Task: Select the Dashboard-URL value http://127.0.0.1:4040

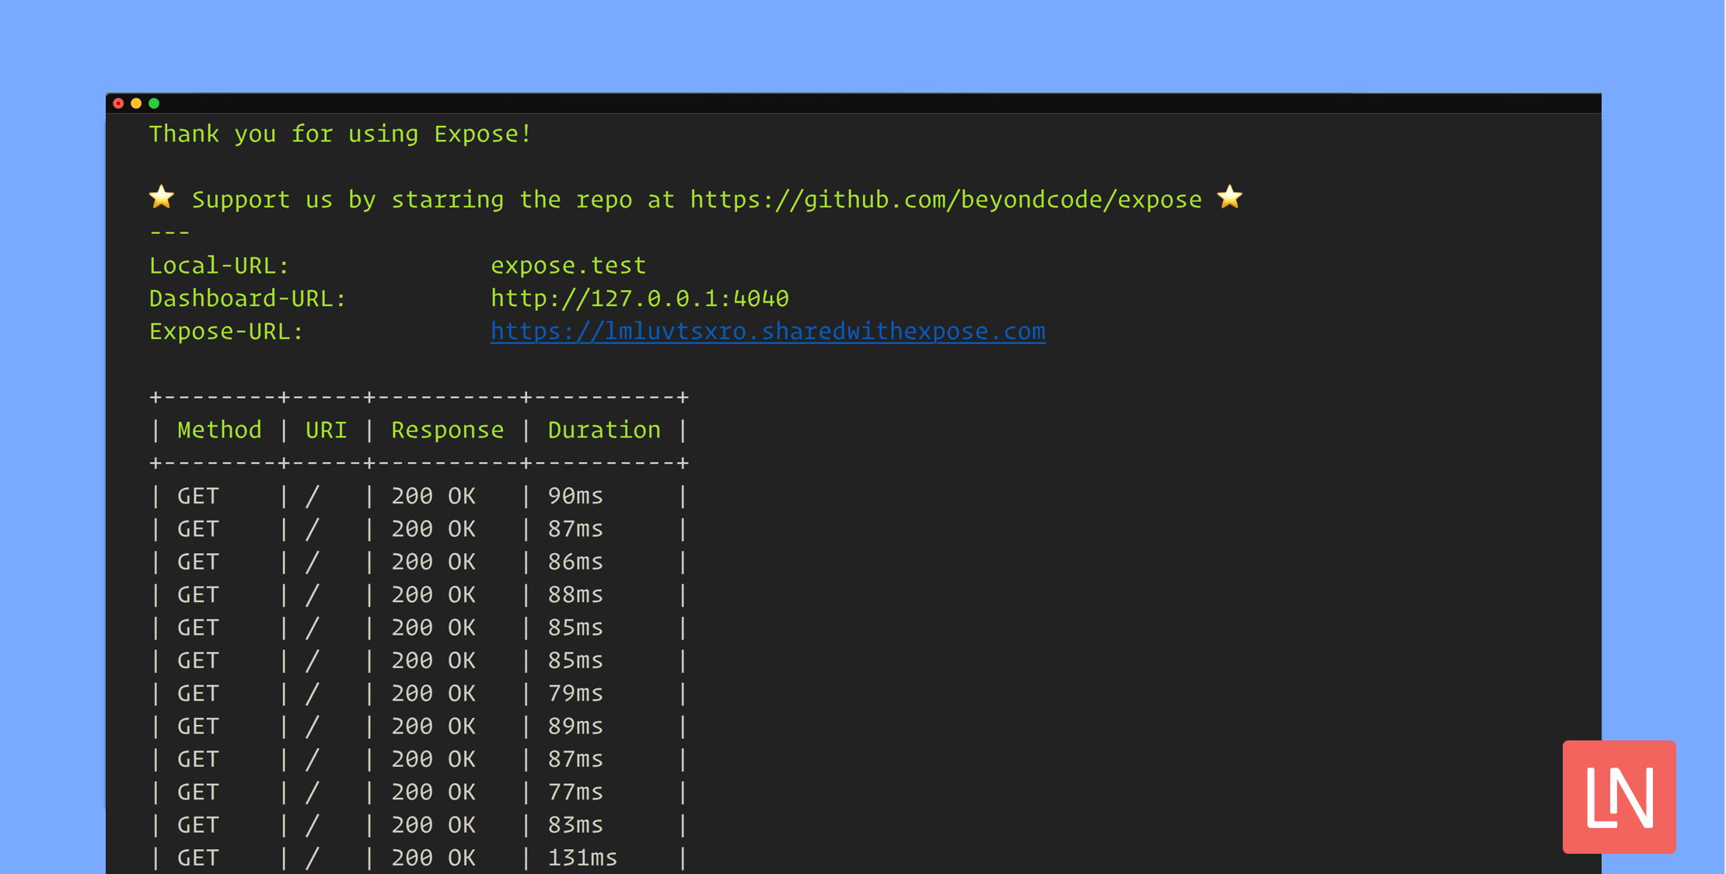Action: 640,298
